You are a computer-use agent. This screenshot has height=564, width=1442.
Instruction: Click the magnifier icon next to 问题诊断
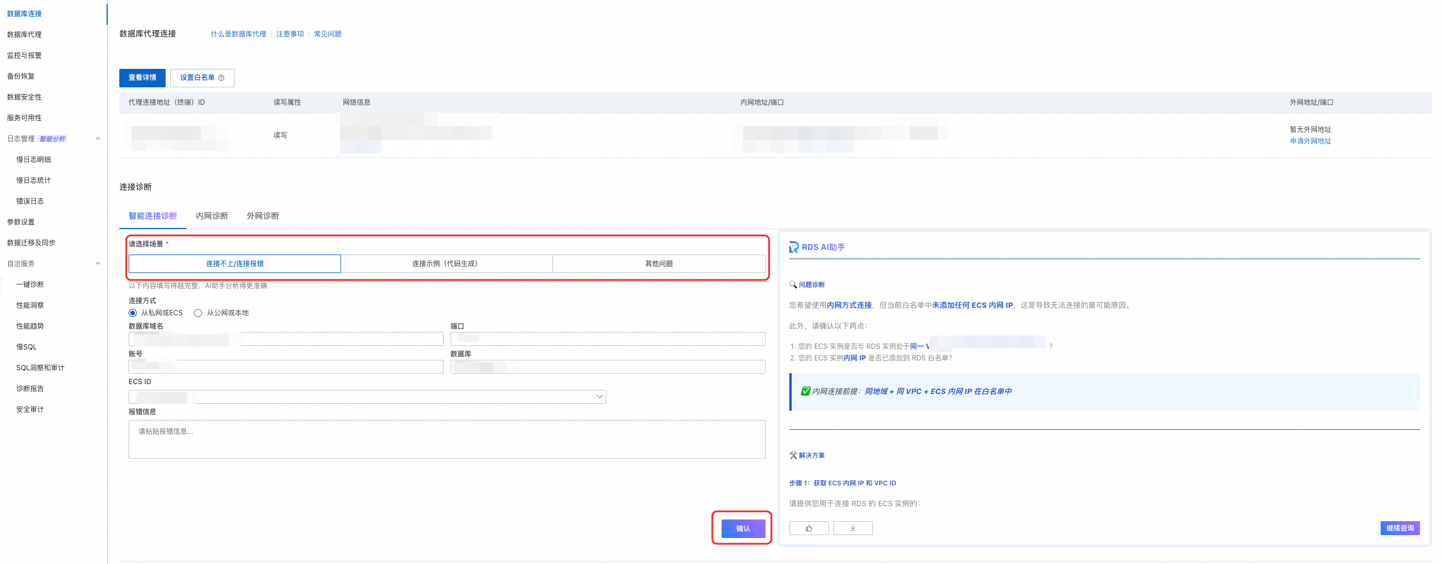(x=793, y=285)
